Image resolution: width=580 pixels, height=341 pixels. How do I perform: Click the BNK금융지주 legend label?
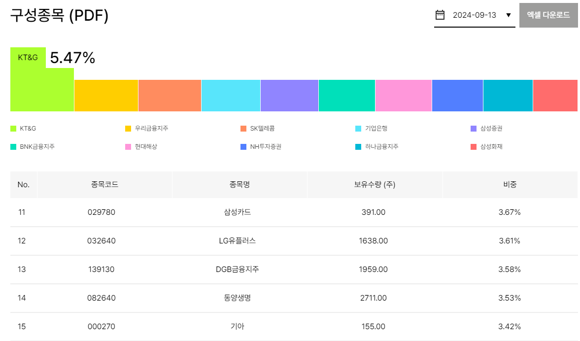[x=37, y=146]
